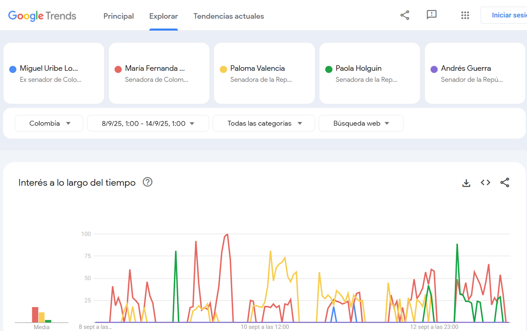Image resolution: width=527 pixels, height=331 pixels.
Task: Download the interest over time chart data
Action: pyautogui.click(x=466, y=183)
